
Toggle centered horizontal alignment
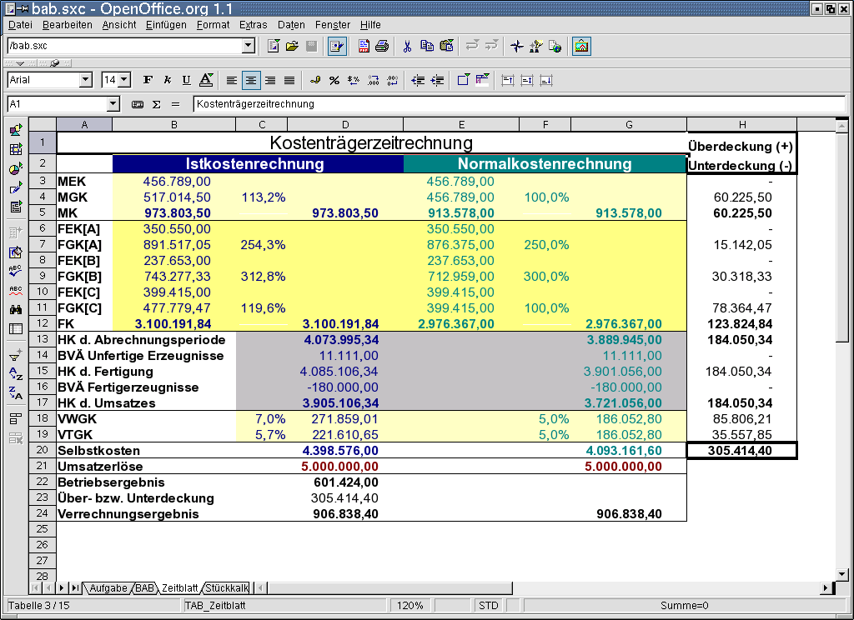(251, 80)
